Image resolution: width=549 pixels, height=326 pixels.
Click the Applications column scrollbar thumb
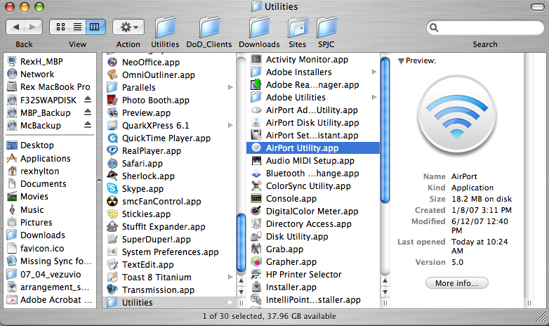pyautogui.click(x=241, y=243)
